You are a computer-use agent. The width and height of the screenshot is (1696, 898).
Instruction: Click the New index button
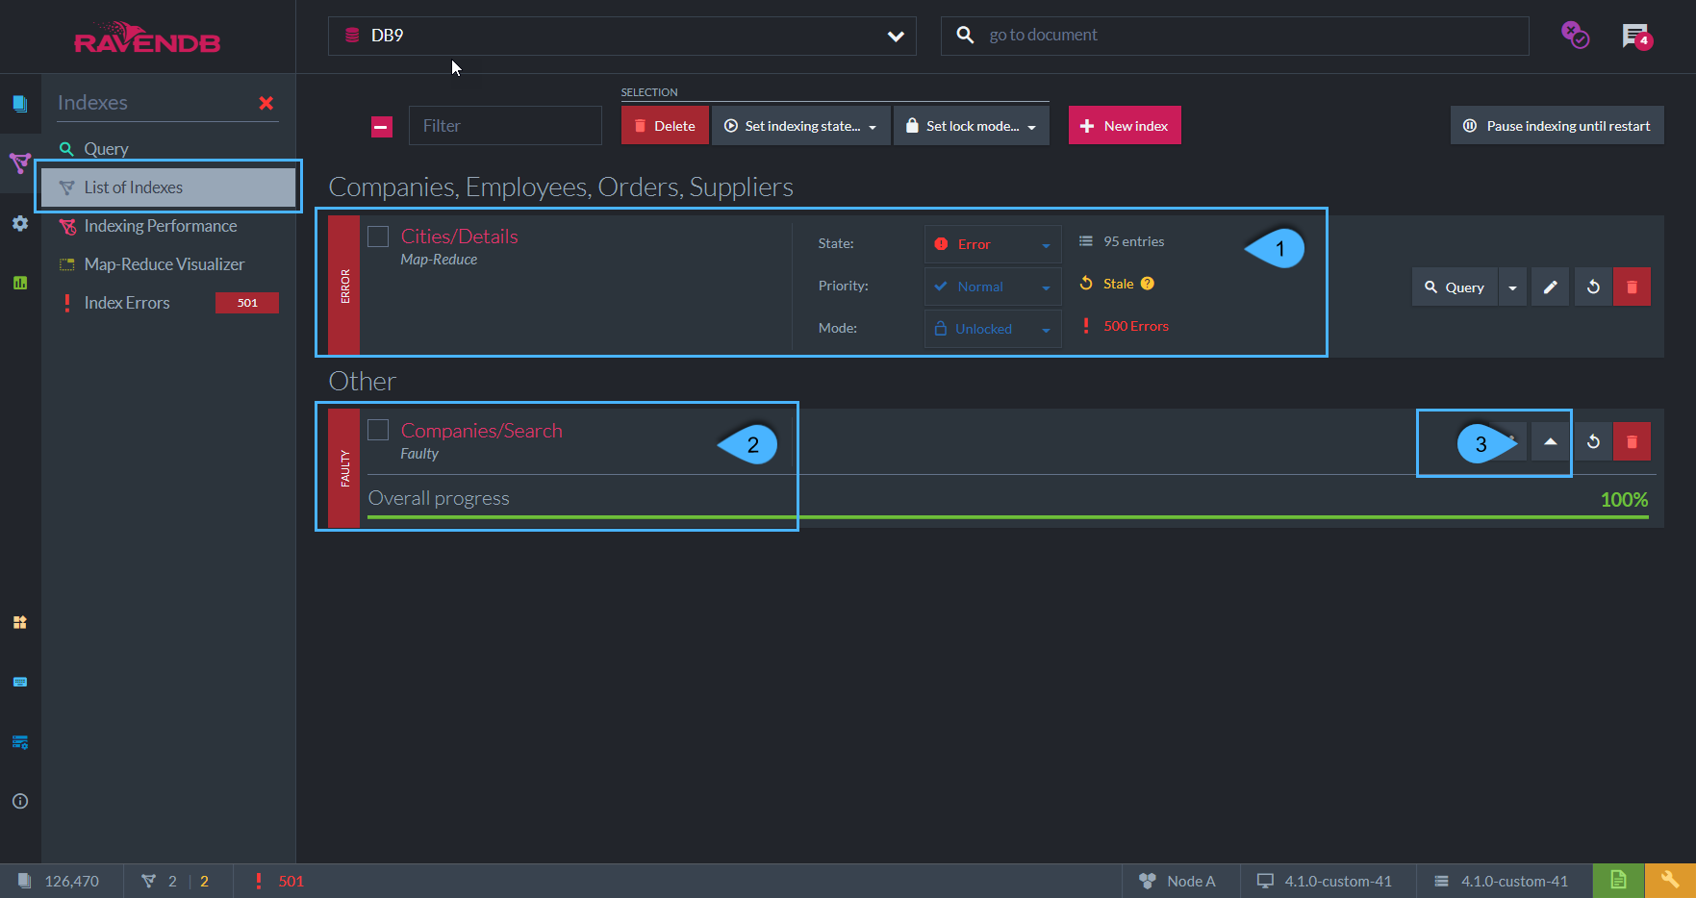pos(1125,126)
